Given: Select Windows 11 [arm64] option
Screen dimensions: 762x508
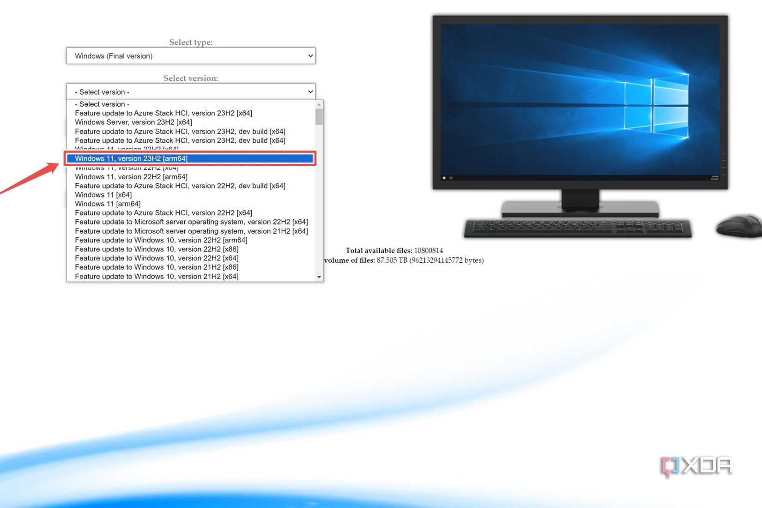Looking at the screenshot, I should click(191, 204).
